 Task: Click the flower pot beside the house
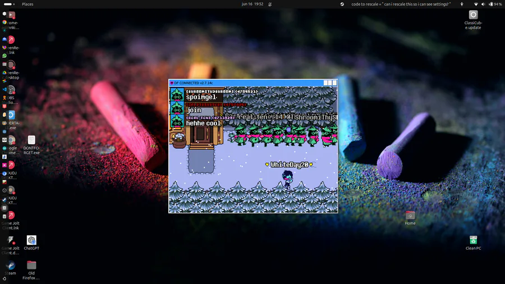179,141
